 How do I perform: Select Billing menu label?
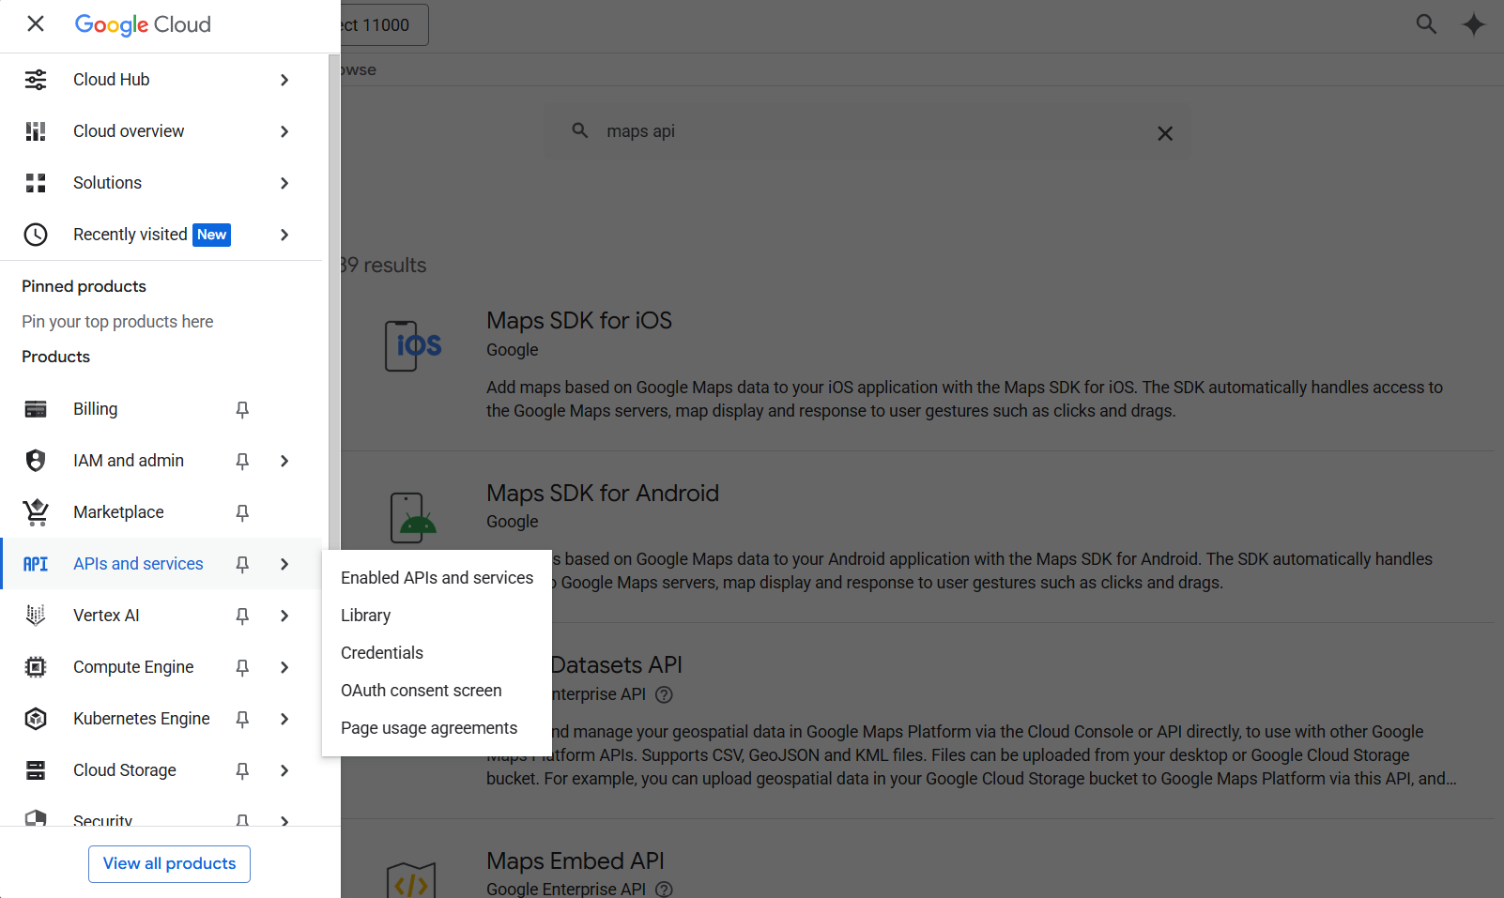pos(96,409)
